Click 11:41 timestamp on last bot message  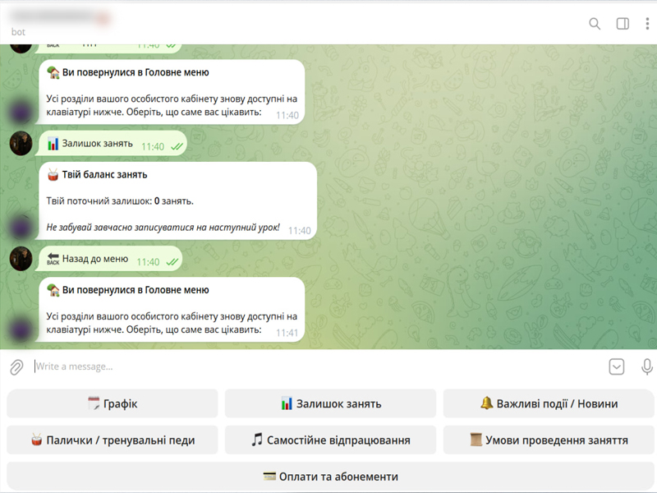287,333
